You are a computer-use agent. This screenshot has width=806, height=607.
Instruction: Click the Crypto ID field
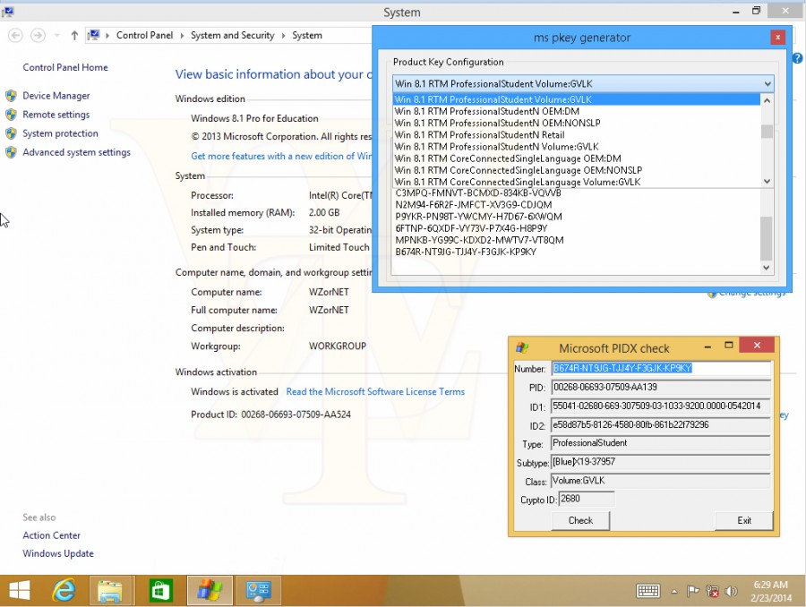(x=587, y=499)
